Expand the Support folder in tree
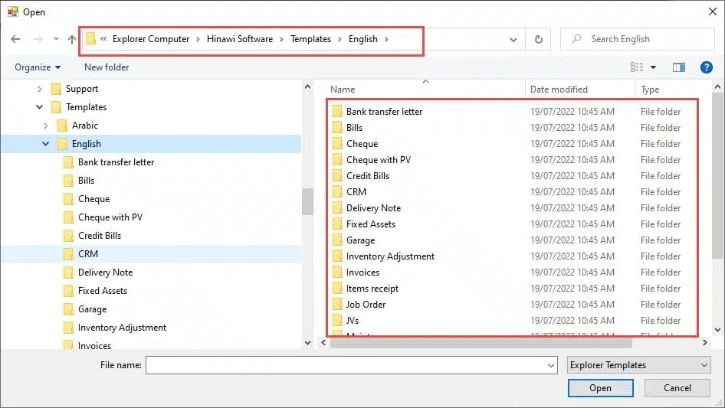The height and width of the screenshot is (408, 725). 40,89
